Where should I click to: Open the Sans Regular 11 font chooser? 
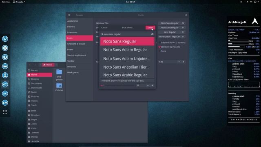point(172,32)
